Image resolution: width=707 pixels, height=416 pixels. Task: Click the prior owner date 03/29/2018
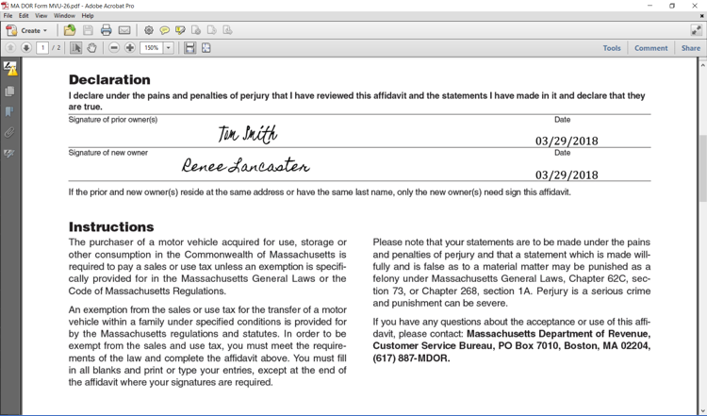coord(567,141)
